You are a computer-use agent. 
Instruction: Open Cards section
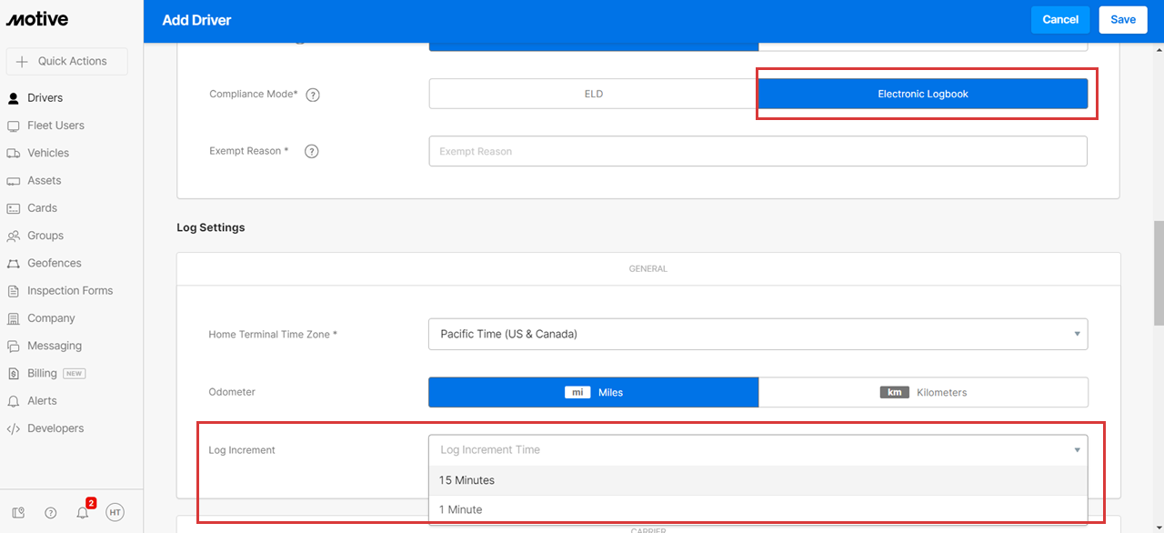(x=42, y=208)
